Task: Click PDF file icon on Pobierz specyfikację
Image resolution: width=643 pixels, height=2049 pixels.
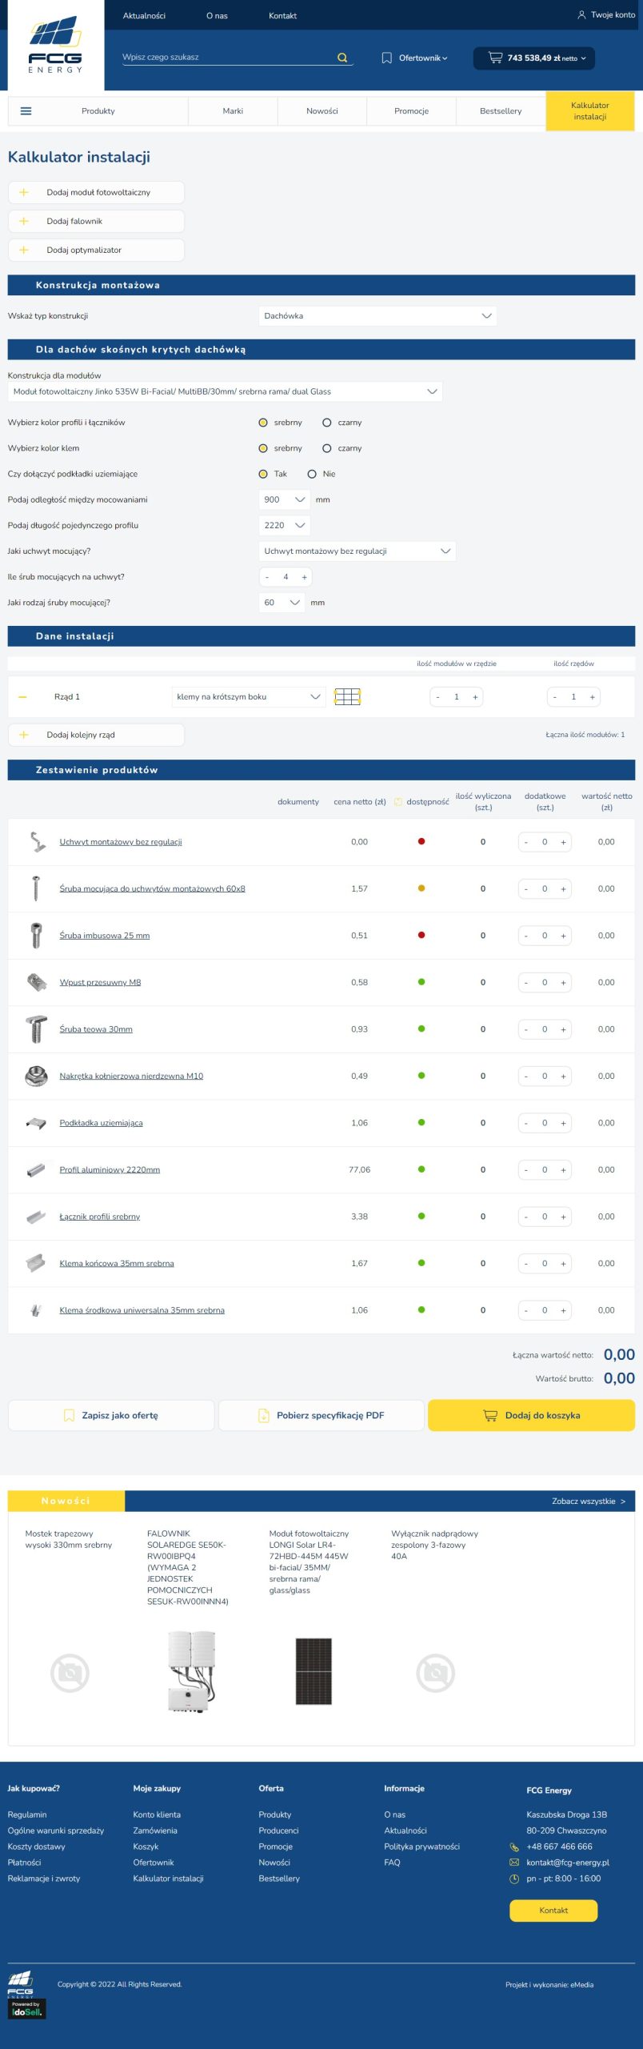Action: pyautogui.click(x=264, y=1416)
